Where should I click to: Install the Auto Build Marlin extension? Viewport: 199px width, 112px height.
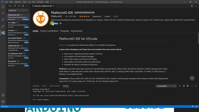[26, 42]
